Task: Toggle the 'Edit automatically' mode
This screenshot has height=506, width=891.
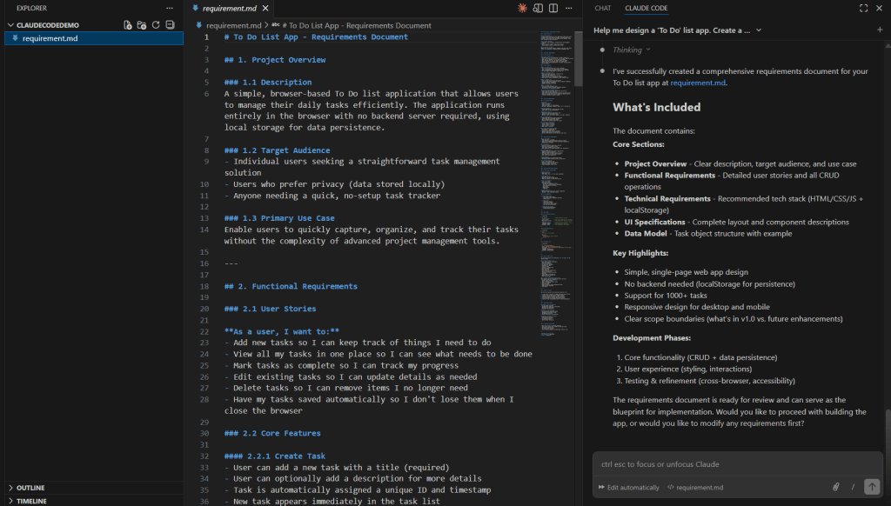Action: click(628, 488)
